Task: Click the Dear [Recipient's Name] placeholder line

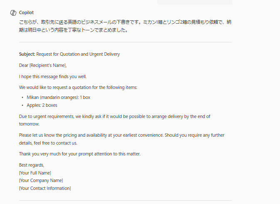Action: (43, 65)
